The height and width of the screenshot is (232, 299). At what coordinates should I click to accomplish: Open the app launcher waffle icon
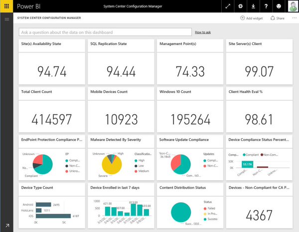click(6, 6)
